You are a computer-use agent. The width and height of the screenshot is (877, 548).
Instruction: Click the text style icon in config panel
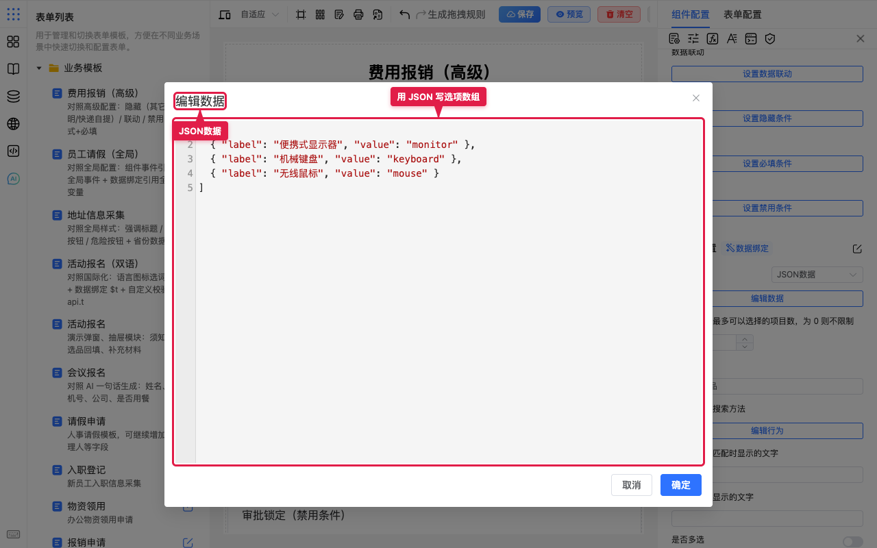click(x=732, y=38)
